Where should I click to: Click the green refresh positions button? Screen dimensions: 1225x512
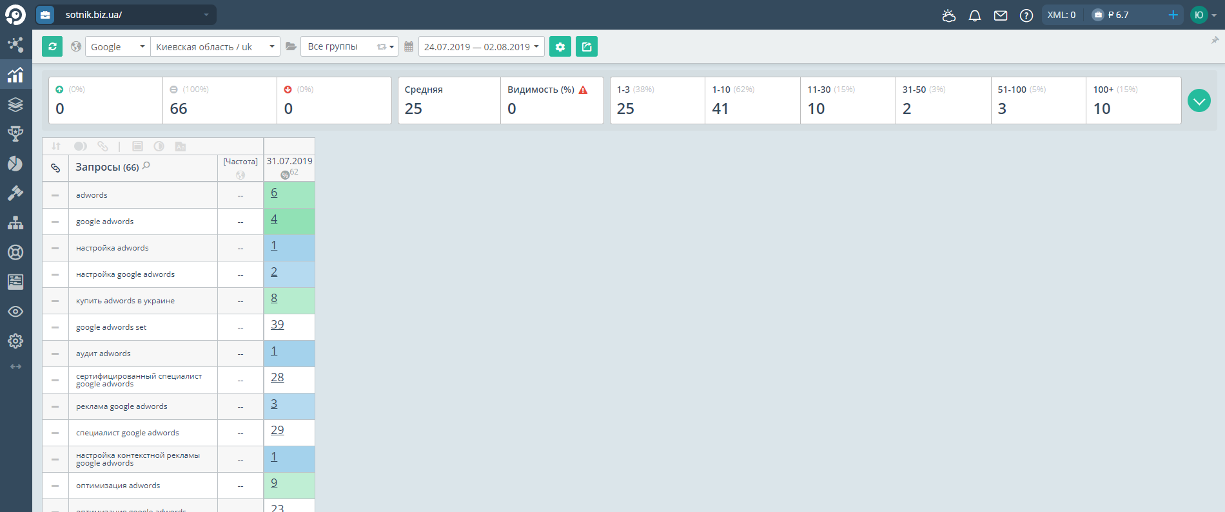tap(52, 46)
